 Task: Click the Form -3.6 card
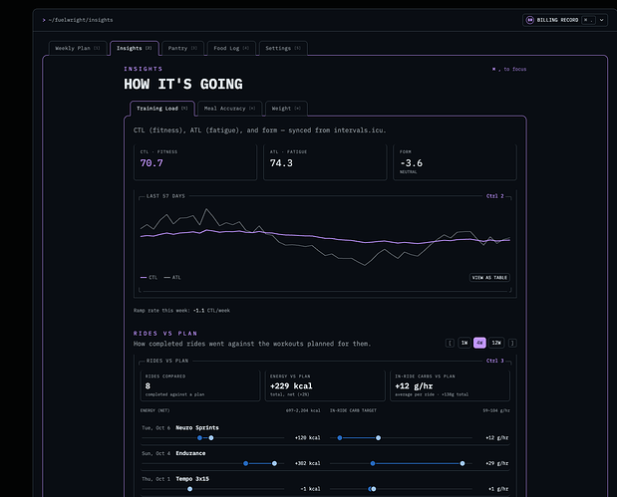455,162
